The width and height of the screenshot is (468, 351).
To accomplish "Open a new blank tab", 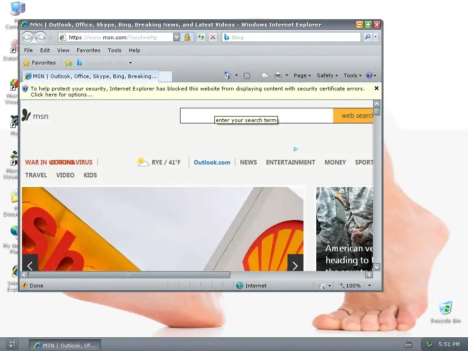I will 165,76.
